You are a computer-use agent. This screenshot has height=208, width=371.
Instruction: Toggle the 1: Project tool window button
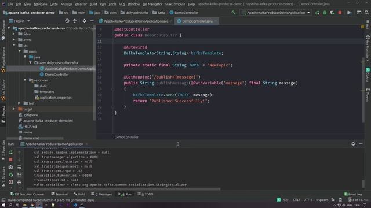tap(3, 114)
